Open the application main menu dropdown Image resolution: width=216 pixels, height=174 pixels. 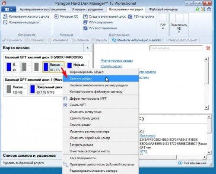9,9
